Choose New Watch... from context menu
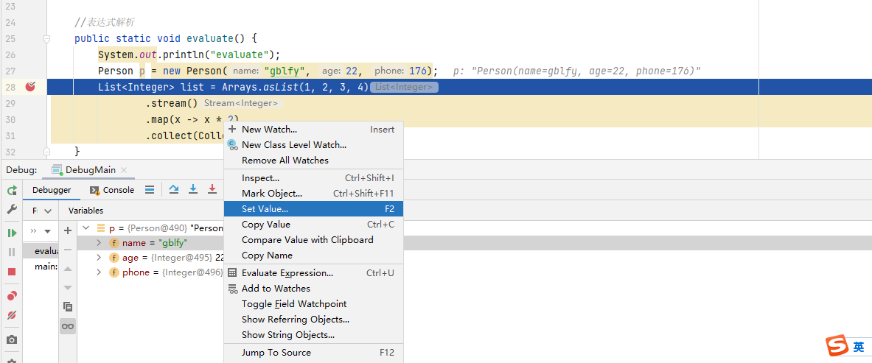The height and width of the screenshot is (363, 872). [313, 130]
